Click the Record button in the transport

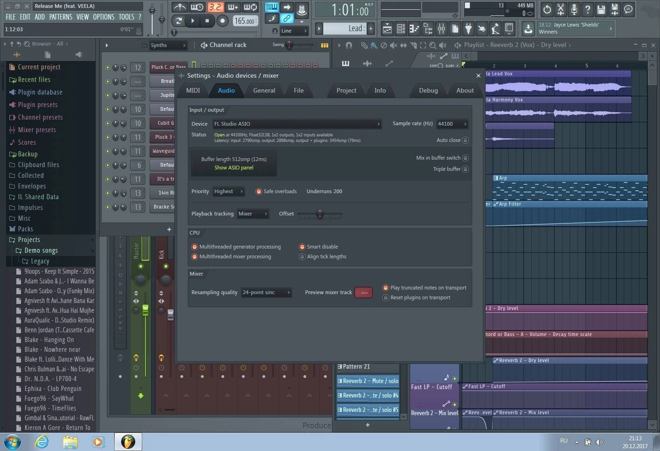(x=223, y=21)
